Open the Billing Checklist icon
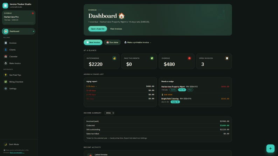This screenshot has height=156, width=278. click(x=6, y=82)
